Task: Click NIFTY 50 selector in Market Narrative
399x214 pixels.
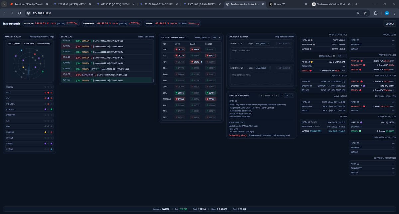Action: point(269,95)
